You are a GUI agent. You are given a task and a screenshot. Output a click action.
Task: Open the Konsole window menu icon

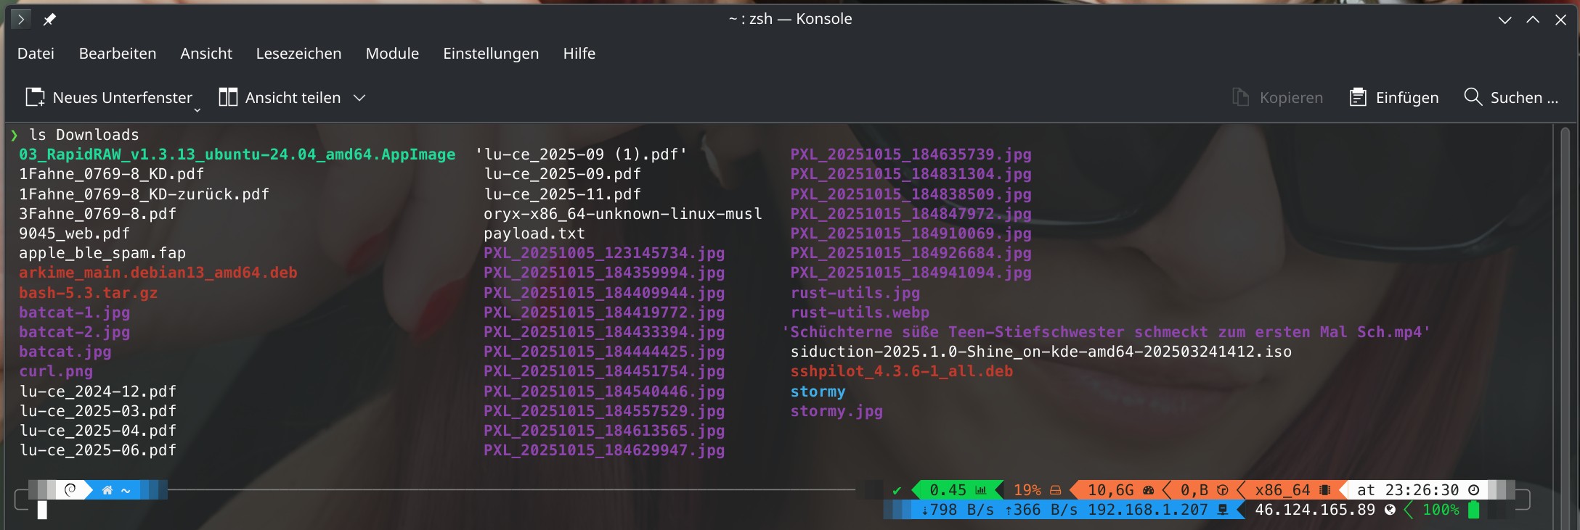21,19
